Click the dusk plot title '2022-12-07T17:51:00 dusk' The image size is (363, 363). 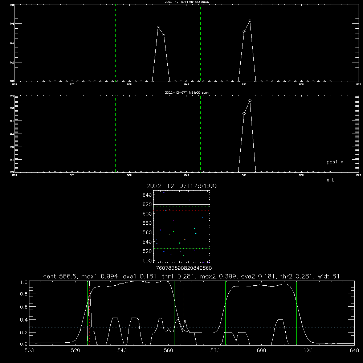[x=187, y=93]
